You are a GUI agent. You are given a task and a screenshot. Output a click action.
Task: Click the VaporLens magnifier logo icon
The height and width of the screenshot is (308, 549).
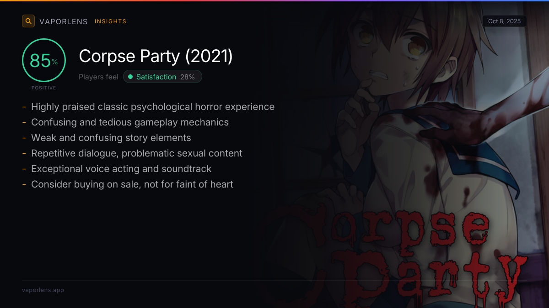28,21
